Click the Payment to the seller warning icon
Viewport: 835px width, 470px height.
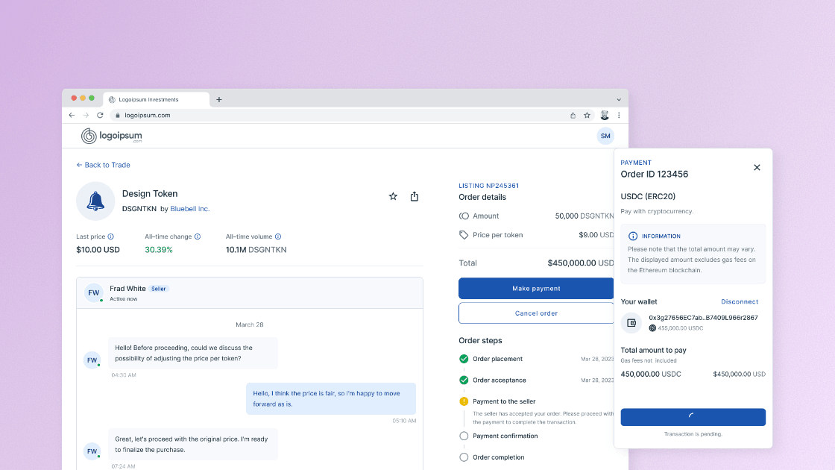[464, 401]
